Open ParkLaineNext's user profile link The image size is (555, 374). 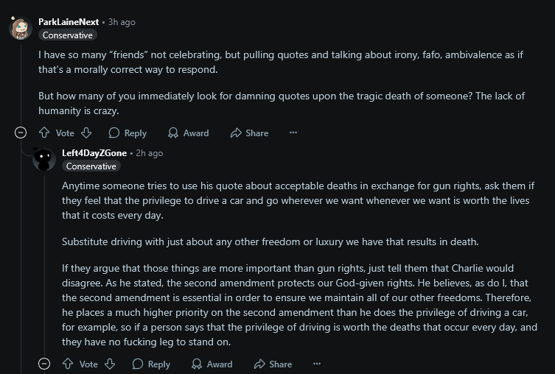69,22
